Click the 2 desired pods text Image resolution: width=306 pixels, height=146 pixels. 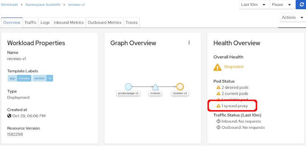(235, 87)
